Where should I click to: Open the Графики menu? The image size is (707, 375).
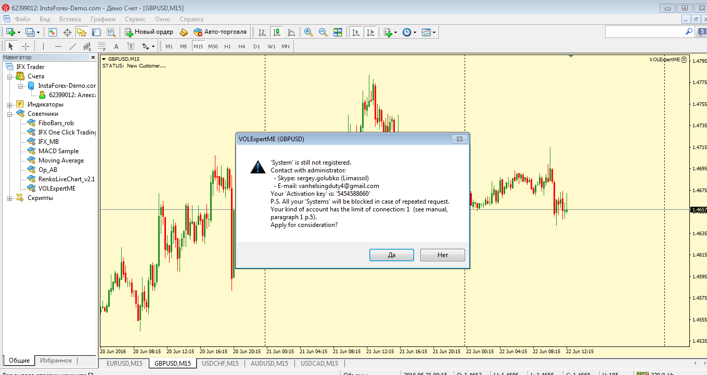pyautogui.click(x=103, y=19)
